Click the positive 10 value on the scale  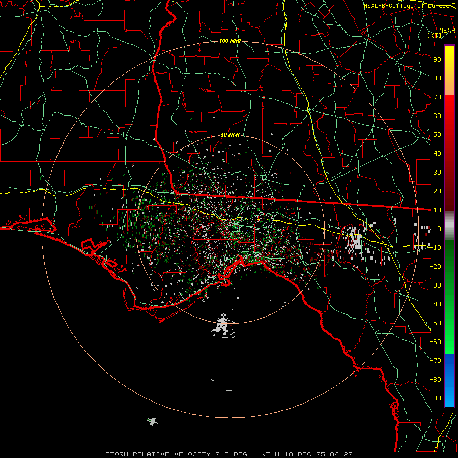tap(437, 210)
